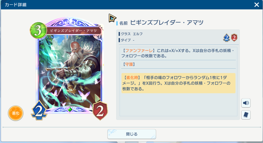Screen dimensions: 263x143
Task: Click the 進化時 keyword in the highlighted box
Action: tap(132, 78)
